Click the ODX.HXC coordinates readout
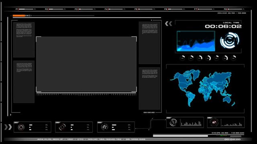This screenshot has width=257, height=144. tap(232, 13)
